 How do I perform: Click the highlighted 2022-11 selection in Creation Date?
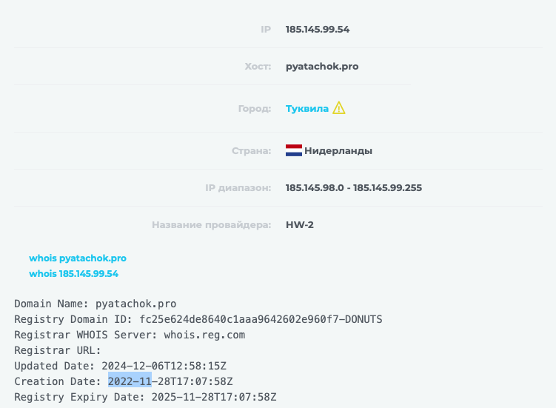(130, 381)
